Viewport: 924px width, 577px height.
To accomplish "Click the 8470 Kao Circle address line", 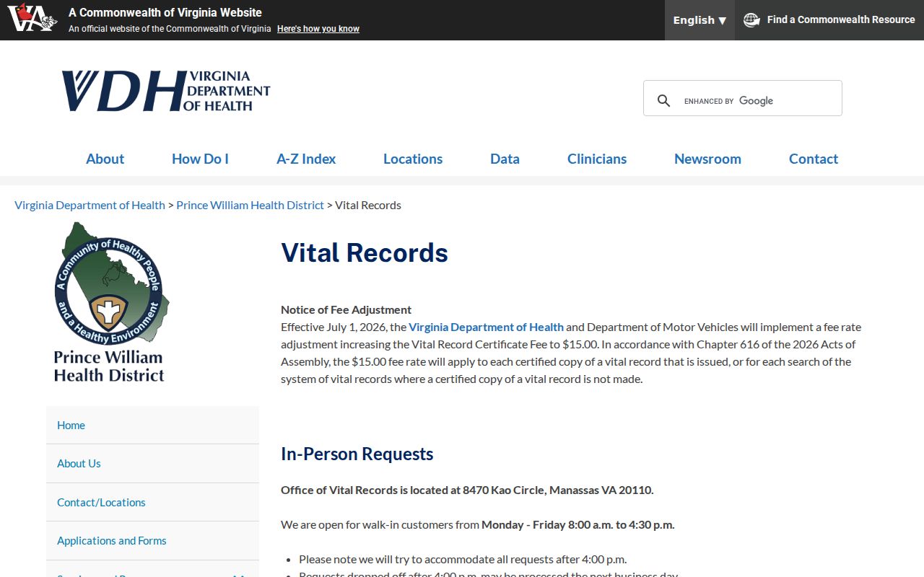I will 467,490.
